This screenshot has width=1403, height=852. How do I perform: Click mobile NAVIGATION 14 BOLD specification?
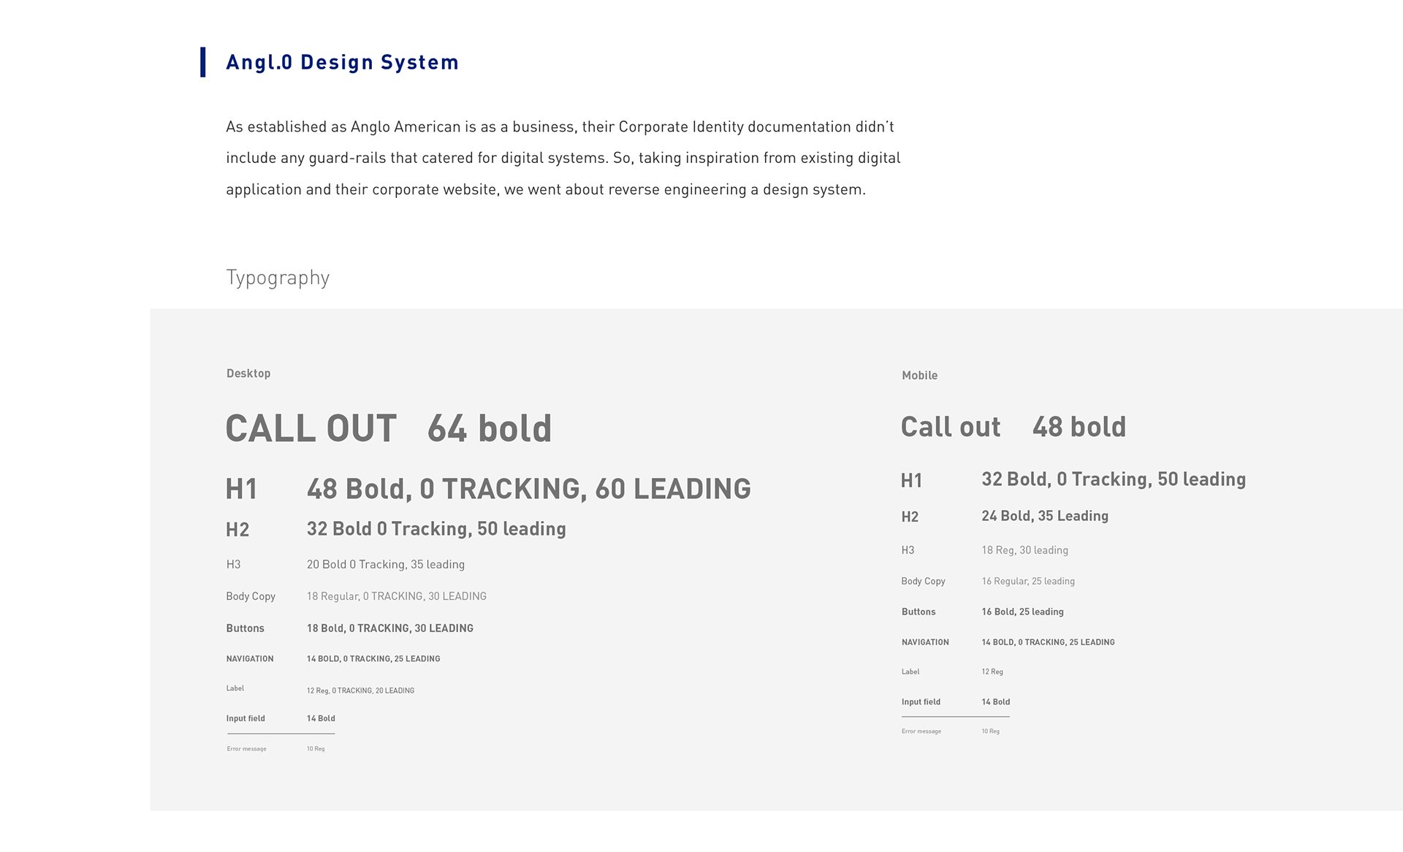point(1048,642)
